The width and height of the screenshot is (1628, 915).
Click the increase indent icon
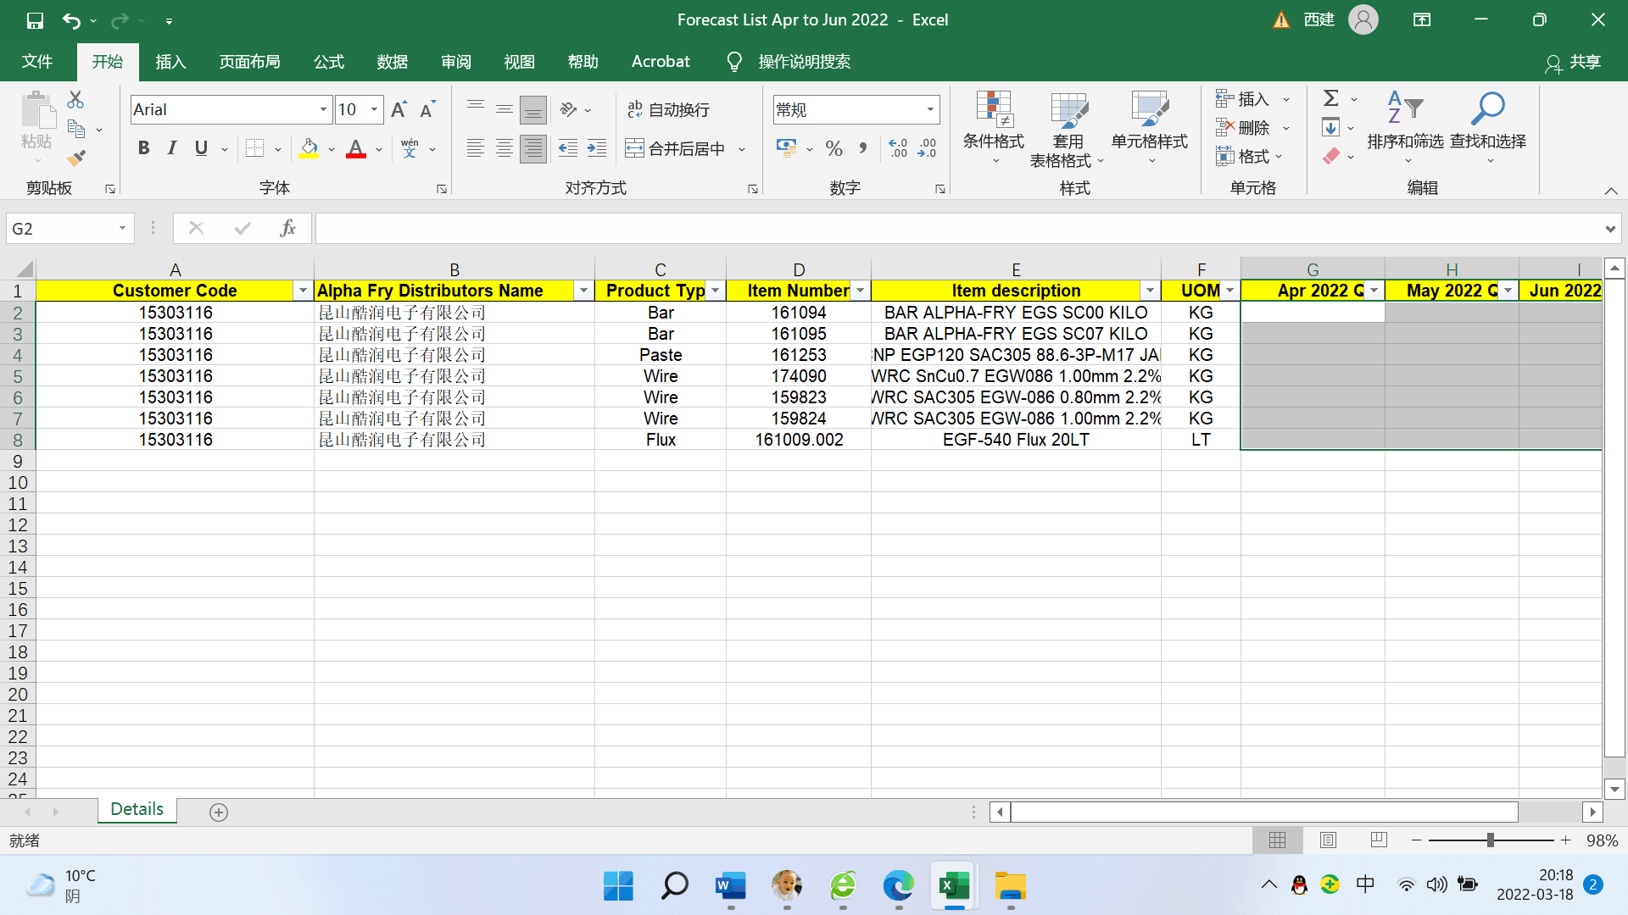pos(597,148)
